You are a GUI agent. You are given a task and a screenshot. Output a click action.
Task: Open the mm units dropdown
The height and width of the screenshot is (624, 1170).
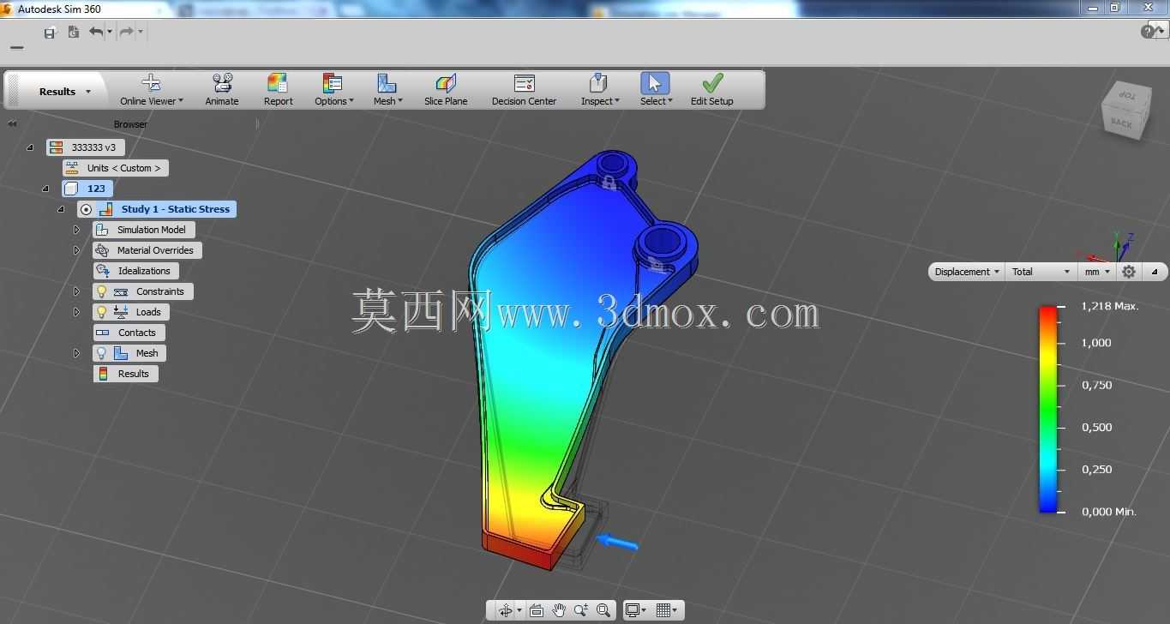pos(1097,272)
